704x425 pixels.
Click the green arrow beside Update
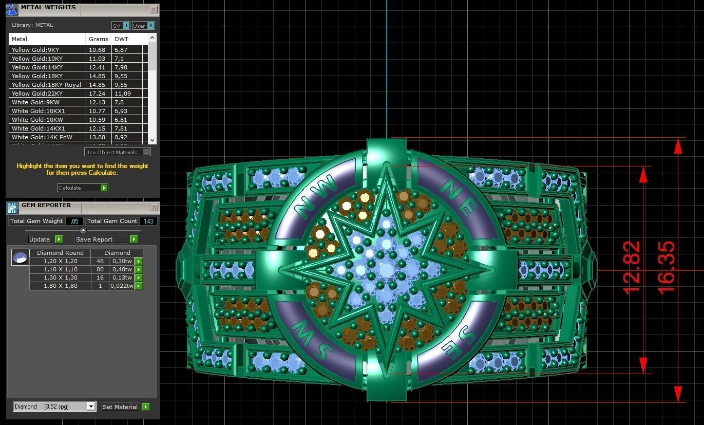pyautogui.click(x=59, y=239)
